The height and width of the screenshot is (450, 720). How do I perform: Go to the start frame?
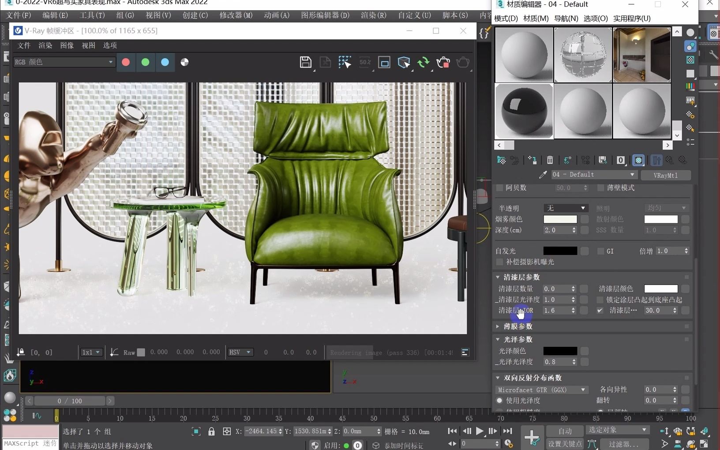point(452,431)
